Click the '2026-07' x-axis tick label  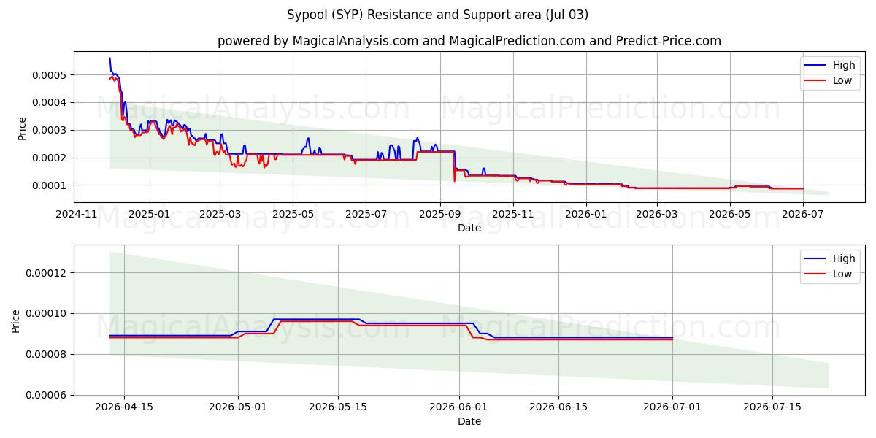coord(802,214)
